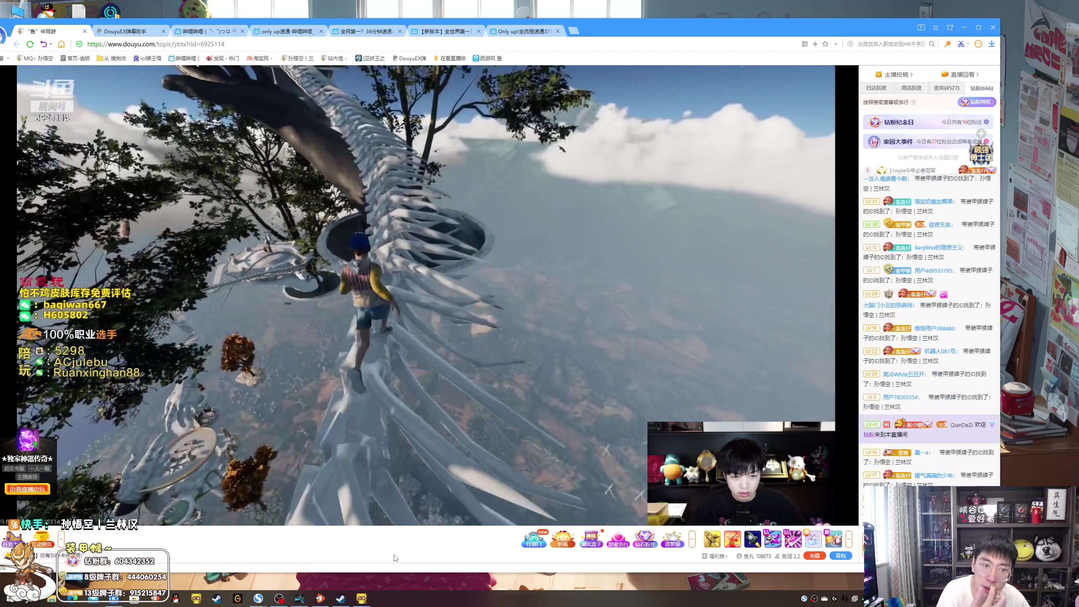Open the 福利券 coupon link
Screen dimensions: 1079x607
pyautogui.click(x=714, y=556)
